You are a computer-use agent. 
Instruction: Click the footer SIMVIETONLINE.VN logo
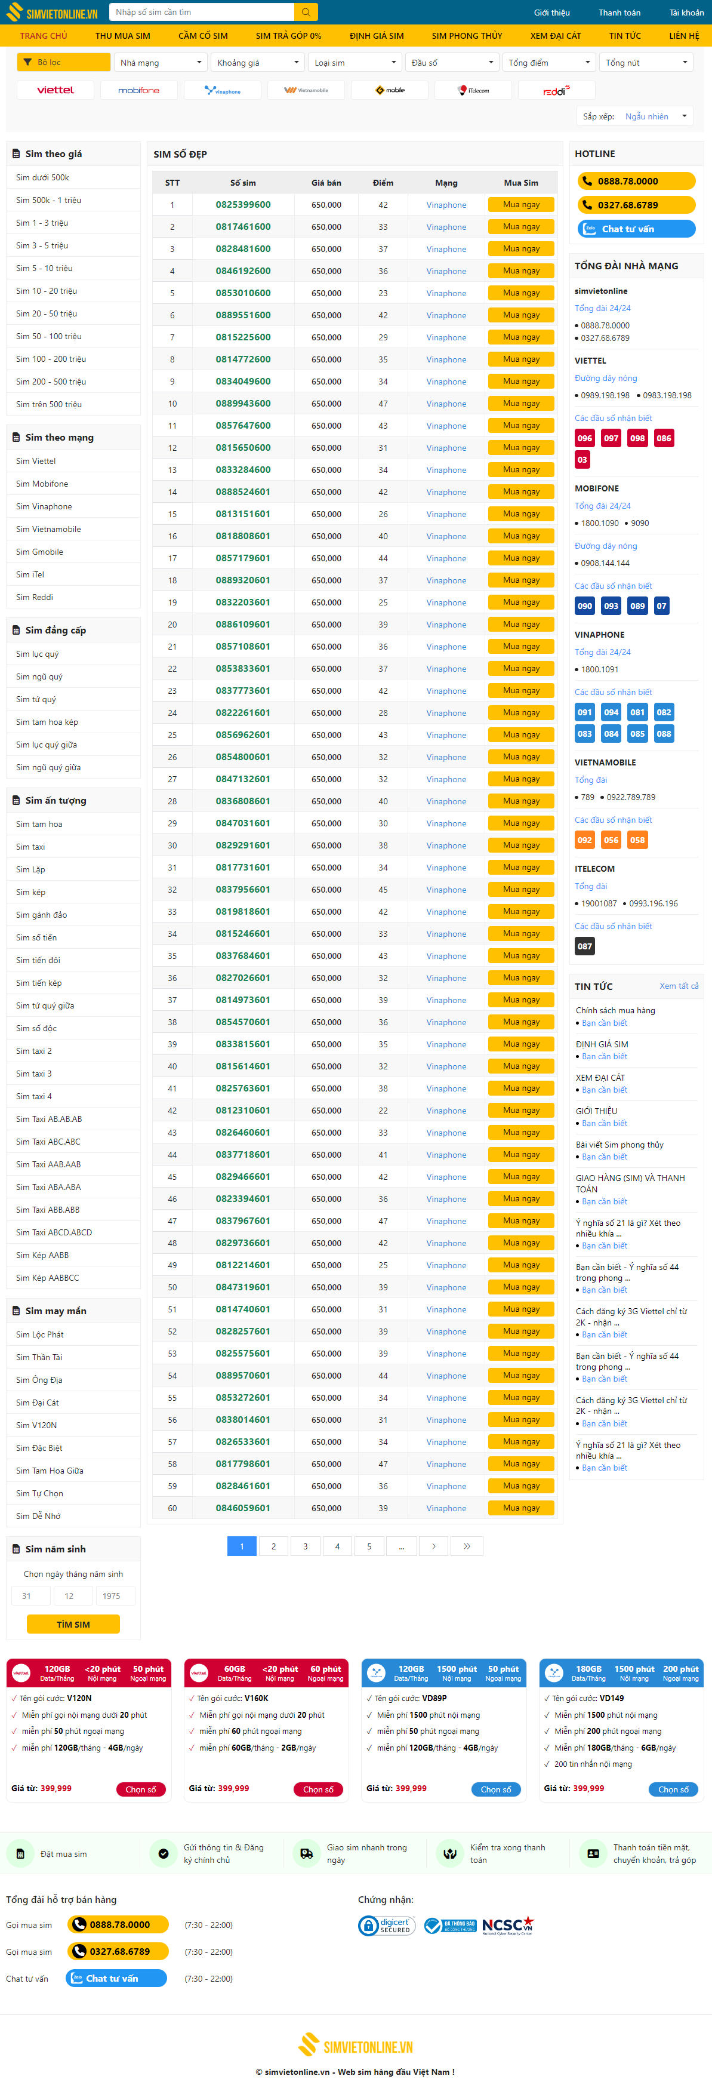point(356,2046)
